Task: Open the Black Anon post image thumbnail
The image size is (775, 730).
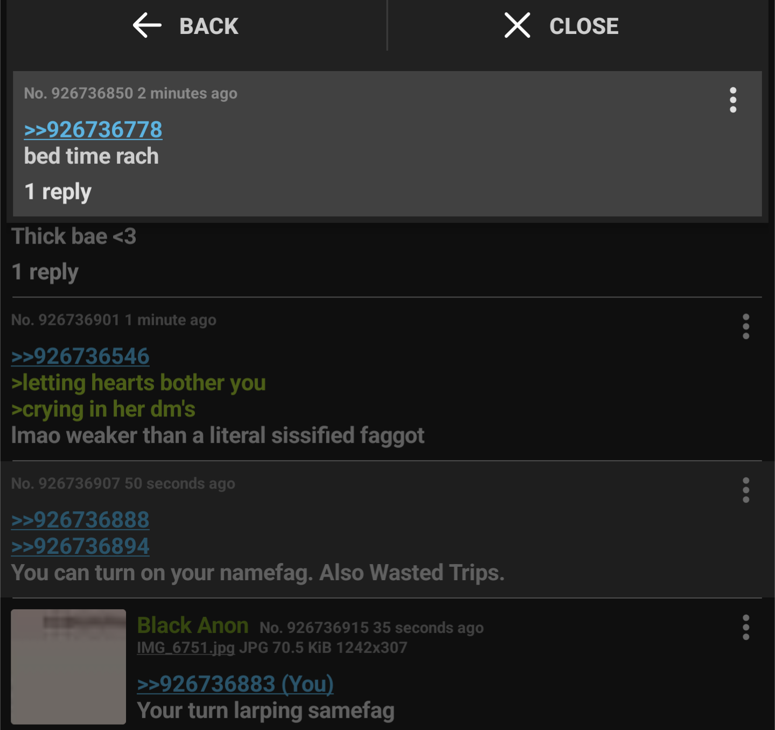Action: click(68, 666)
